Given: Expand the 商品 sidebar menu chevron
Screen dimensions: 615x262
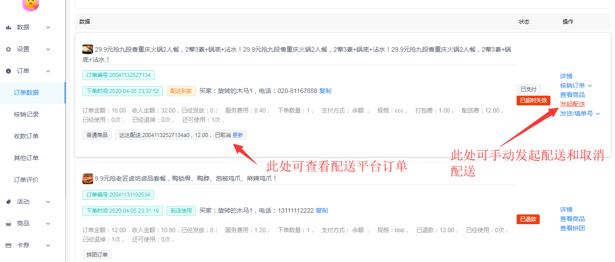Looking at the screenshot, I should pos(48,224).
